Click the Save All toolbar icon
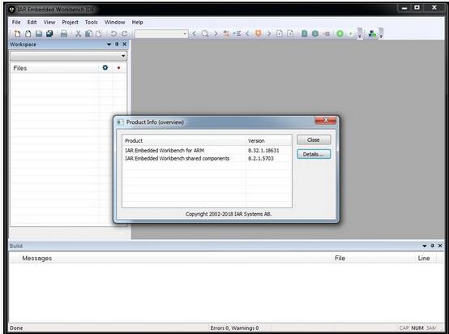 [49, 34]
